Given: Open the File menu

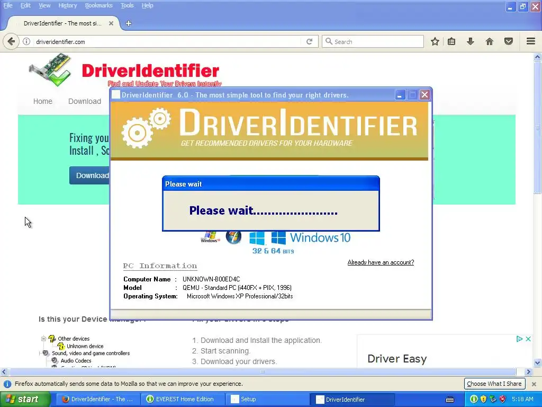Looking at the screenshot, I should (x=8, y=5).
